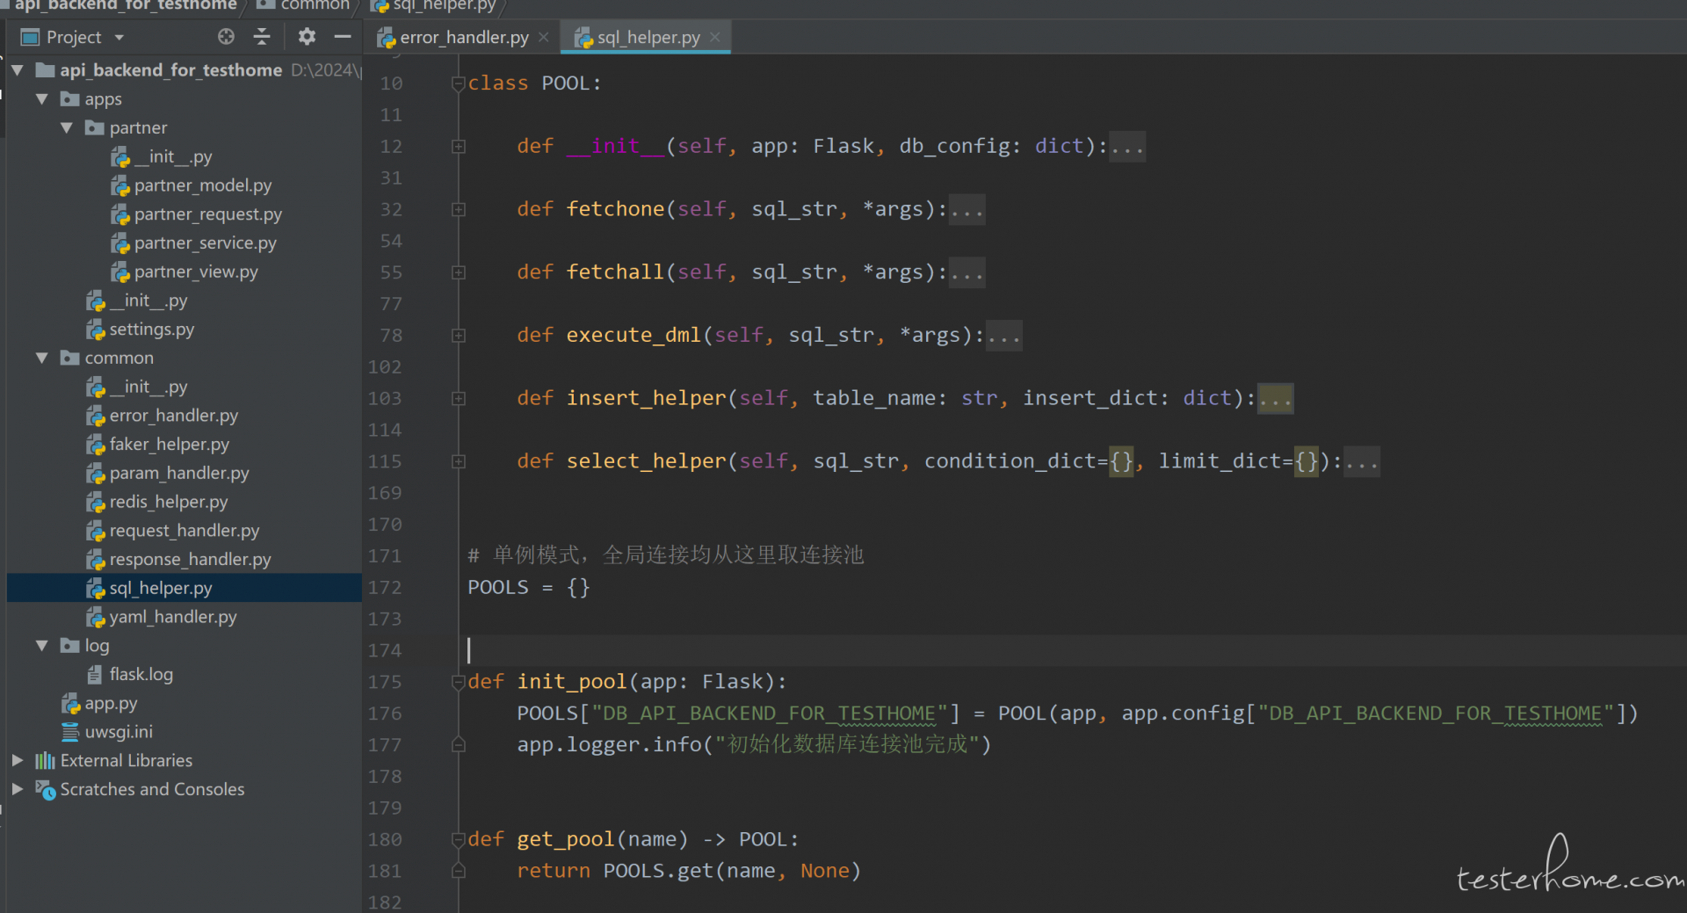The height and width of the screenshot is (913, 1687).
Task: Place cursor on POOLS = {} line
Action: [529, 587]
